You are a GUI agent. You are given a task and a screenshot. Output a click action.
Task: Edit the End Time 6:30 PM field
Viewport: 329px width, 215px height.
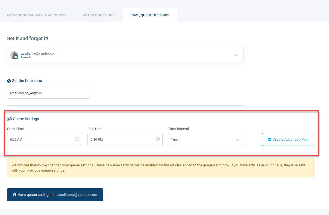(125, 139)
